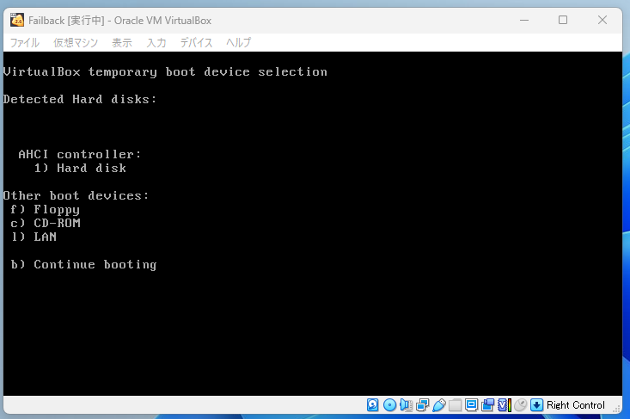Open the 表示 menu
Screen dimensions: 630x419
click(122, 43)
